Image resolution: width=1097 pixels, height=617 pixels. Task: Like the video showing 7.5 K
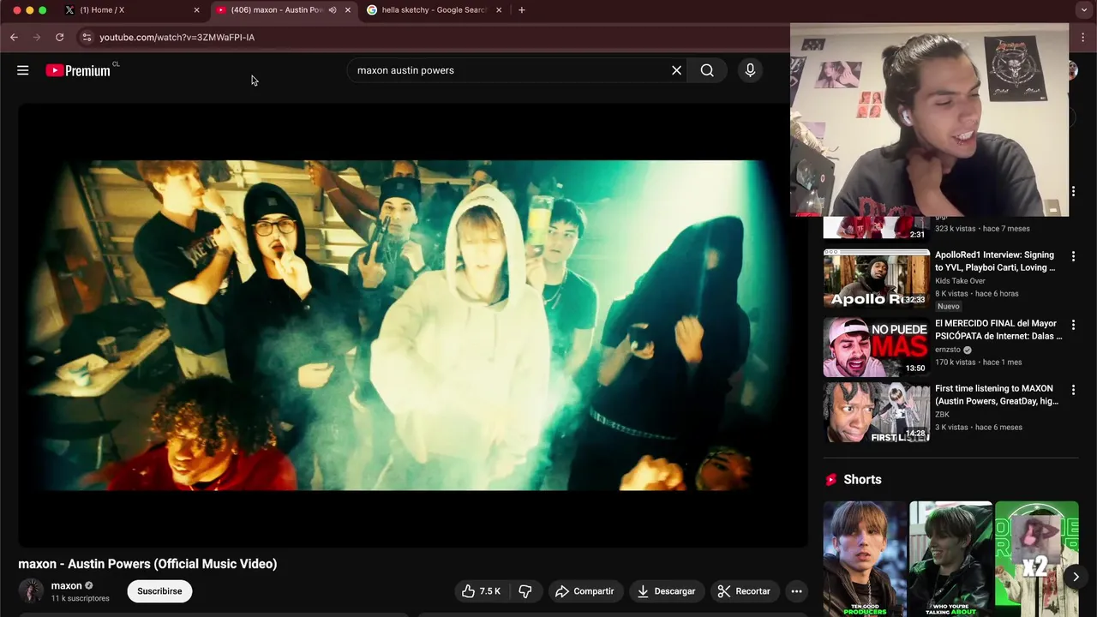click(x=481, y=591)
